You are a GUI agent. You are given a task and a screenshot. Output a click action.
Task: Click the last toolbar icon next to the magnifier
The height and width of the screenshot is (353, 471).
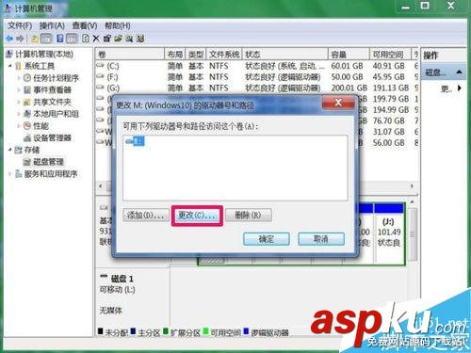point(140,39)
